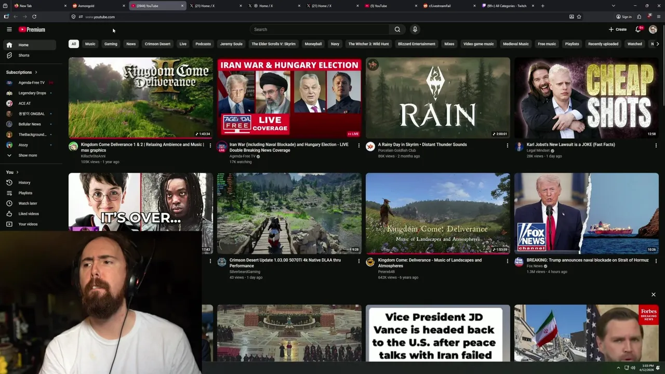The width and height of the screenshot is (665, 374).
Task: Play Vice President JD Vance thumbnail
Action: [438, 333]
